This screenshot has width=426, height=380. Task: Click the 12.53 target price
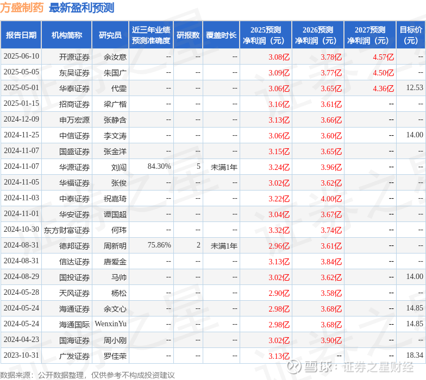[x=415, y=88]
